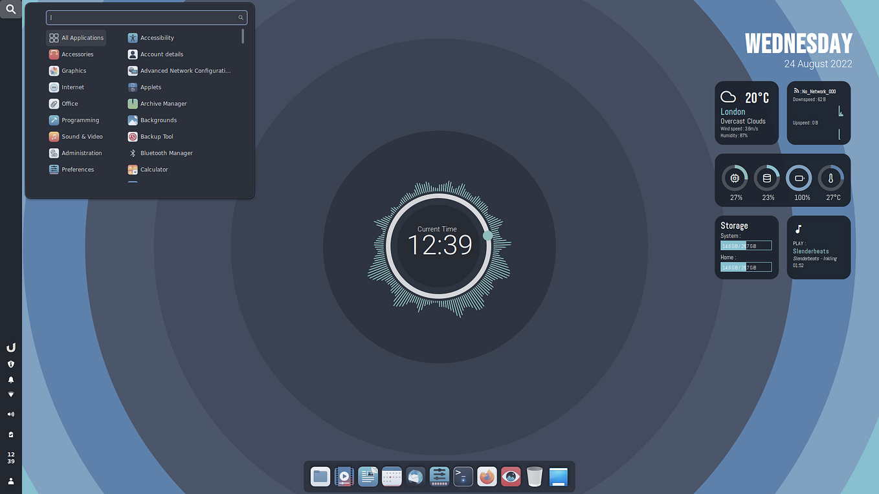Click the volume icon in the side panel
Viewport: 879px width, 494px height.
(x=10, y=414)
